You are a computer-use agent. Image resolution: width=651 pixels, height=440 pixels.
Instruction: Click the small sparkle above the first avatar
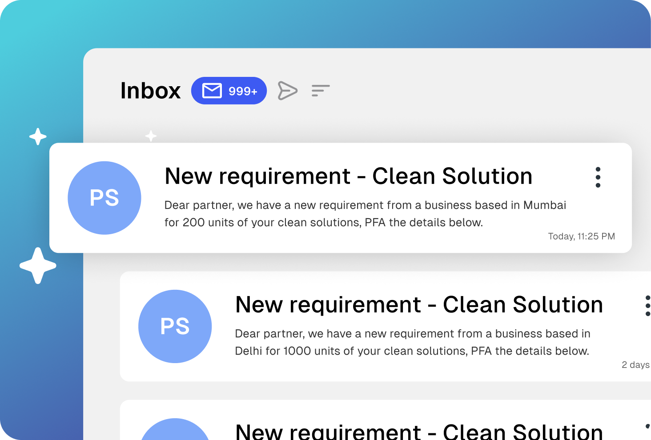click(151, 136)
